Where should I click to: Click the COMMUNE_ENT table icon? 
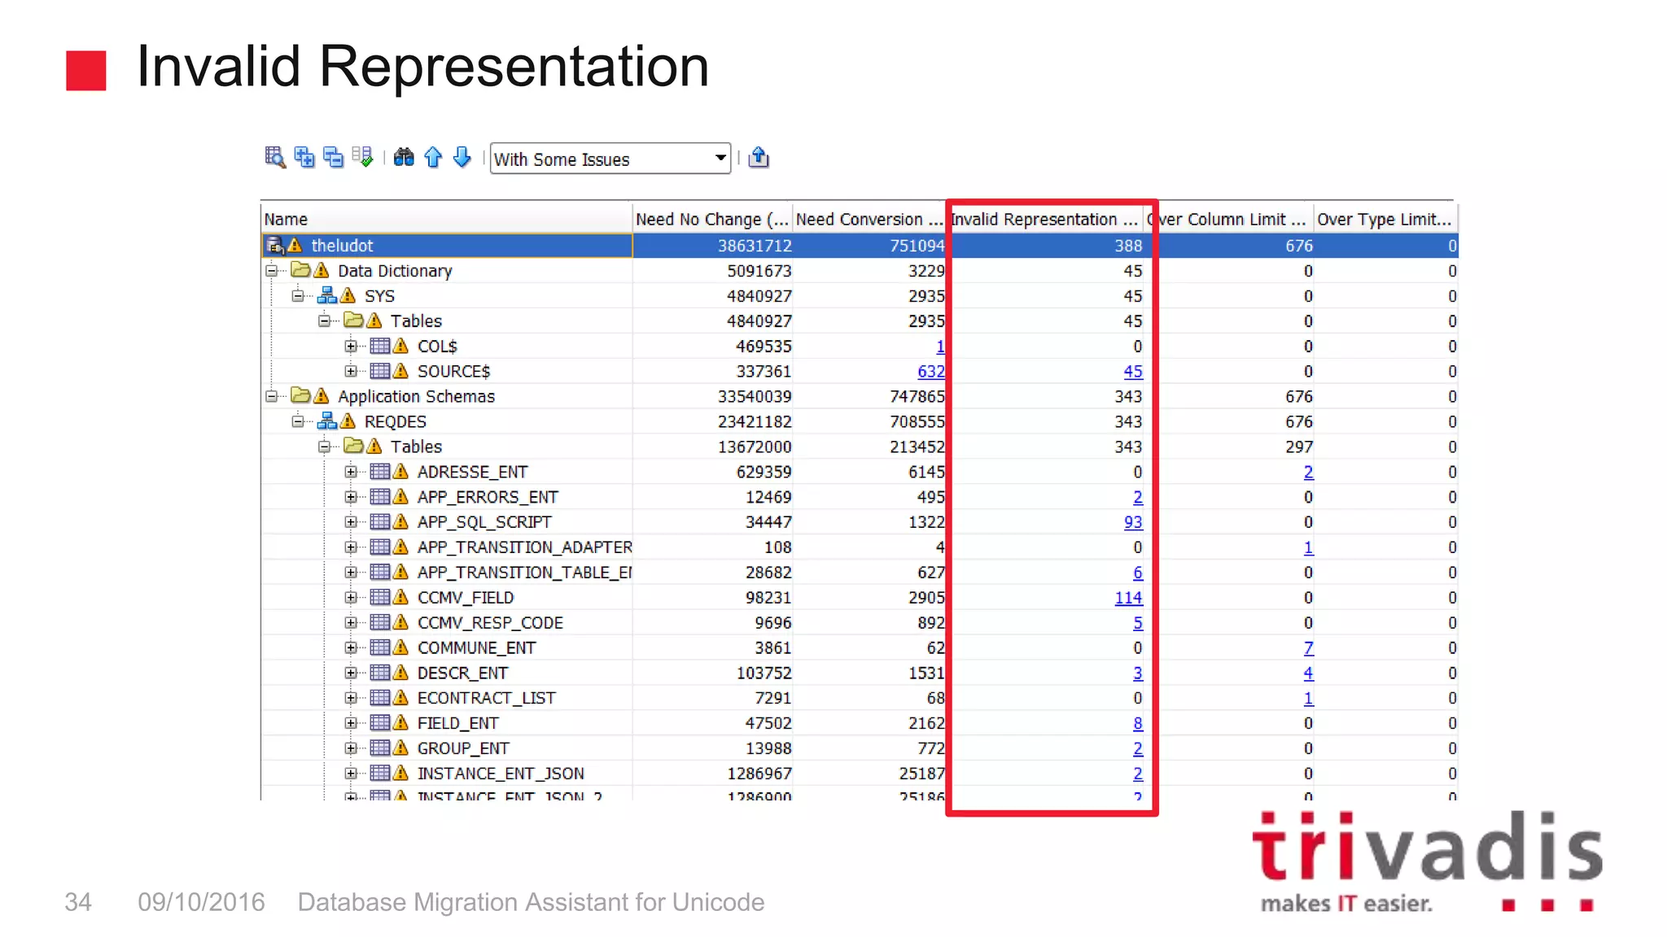[x=380, y=647]
